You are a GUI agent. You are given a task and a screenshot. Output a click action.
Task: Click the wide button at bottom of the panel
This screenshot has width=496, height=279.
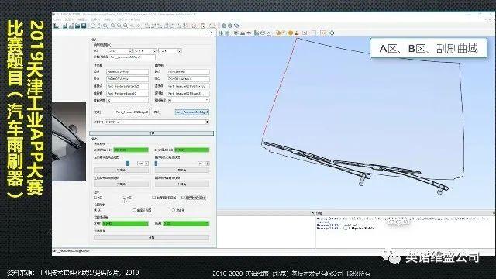point(152,237)
